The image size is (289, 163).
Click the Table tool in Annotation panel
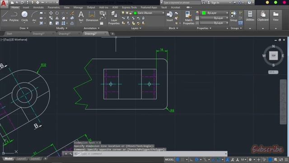point(102,23)
